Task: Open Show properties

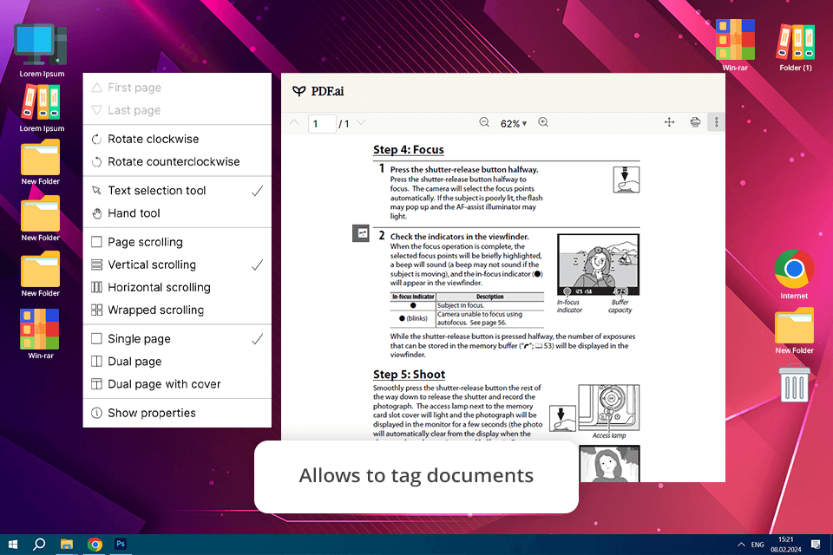Action: click(x=177, y=413)
